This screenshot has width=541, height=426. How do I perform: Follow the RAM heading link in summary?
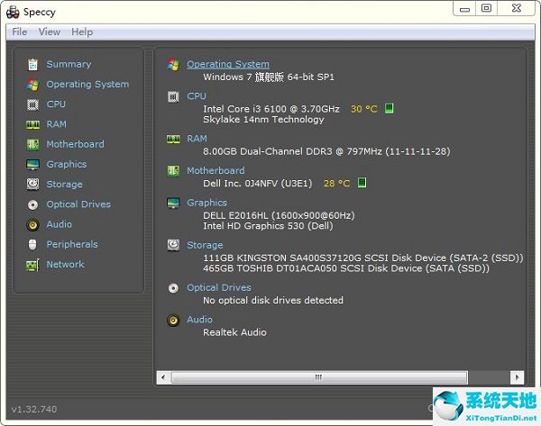197,139
